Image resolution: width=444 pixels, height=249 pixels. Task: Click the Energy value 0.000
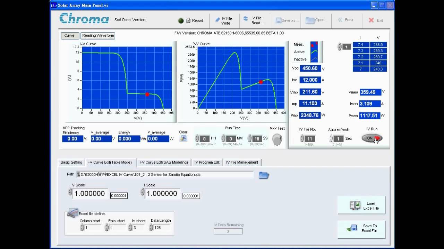(129, 139)
